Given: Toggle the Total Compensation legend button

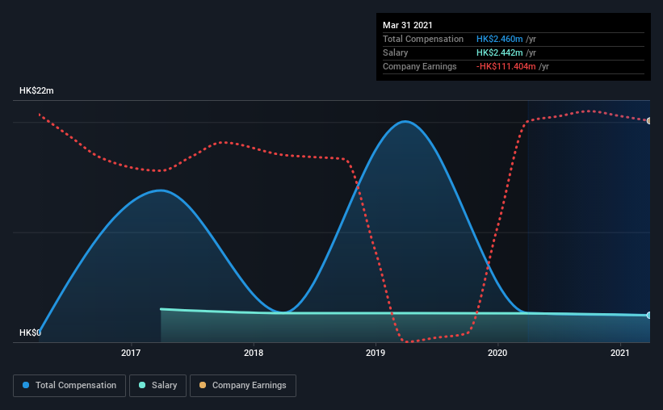Looking at the screenshot, I should point(69,386).
